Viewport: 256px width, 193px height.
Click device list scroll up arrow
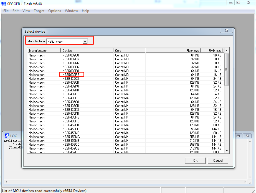[227, 51]
